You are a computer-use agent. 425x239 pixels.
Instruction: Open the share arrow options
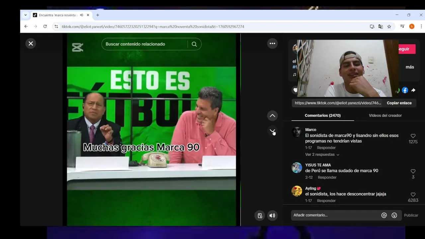point(413,90)
